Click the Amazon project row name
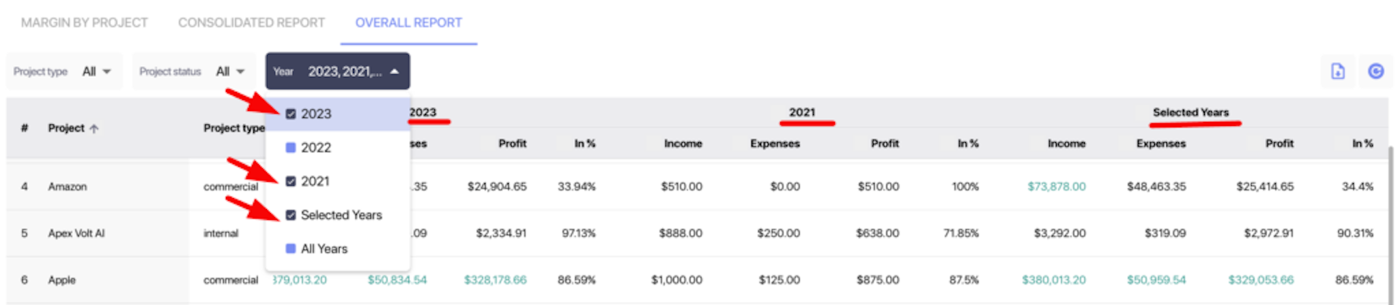 pyautogui.click(x=68, y=187)
